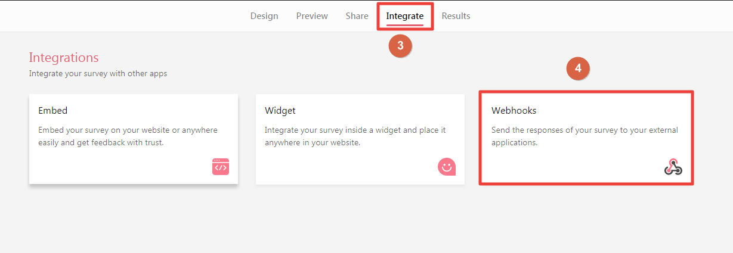Viewport: 733px width, 253px height.
Task: Click the Embed code icon
Action: point(221,167)
